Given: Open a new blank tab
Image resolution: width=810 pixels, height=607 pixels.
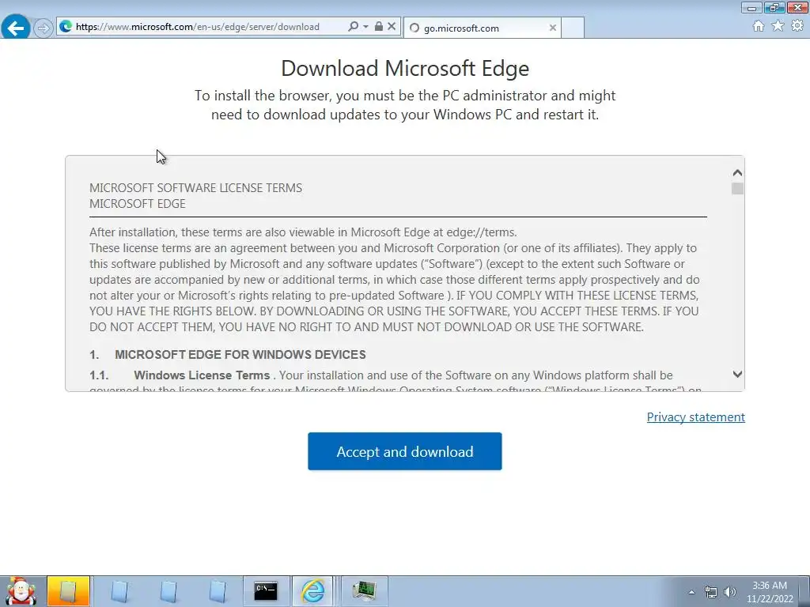Looking at the screenshot, I should [x=573, y=28].
